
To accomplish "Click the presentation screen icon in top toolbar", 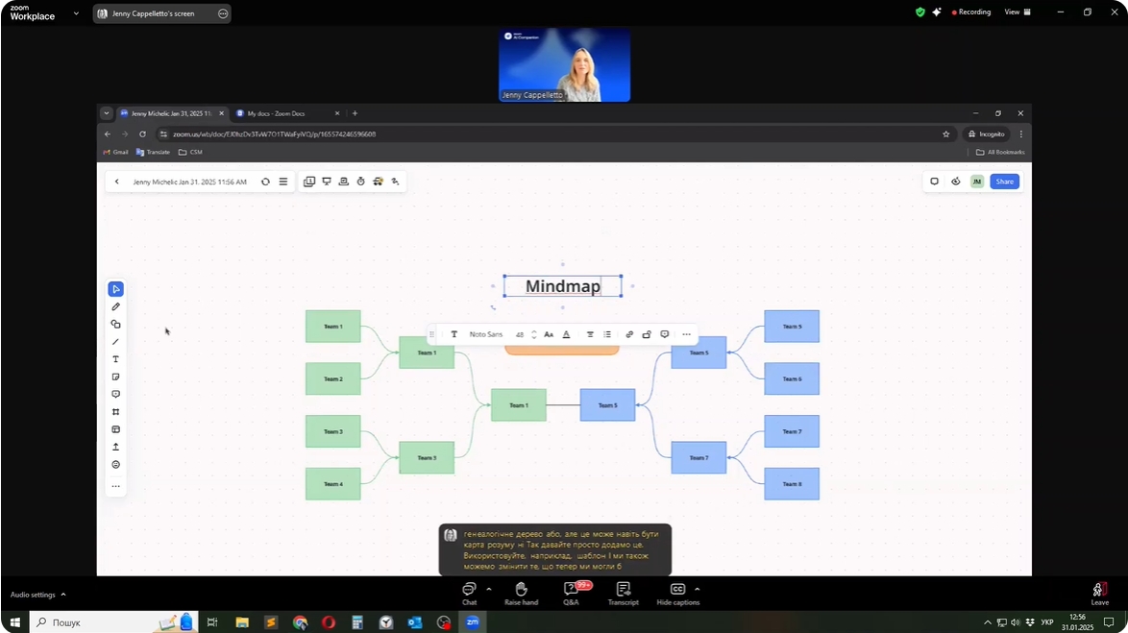I will coord(327,182).
